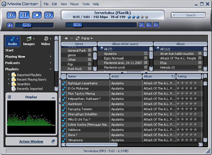
Task: Expand the Playing Now submenu arrow
Action: (x=51, y=56)
